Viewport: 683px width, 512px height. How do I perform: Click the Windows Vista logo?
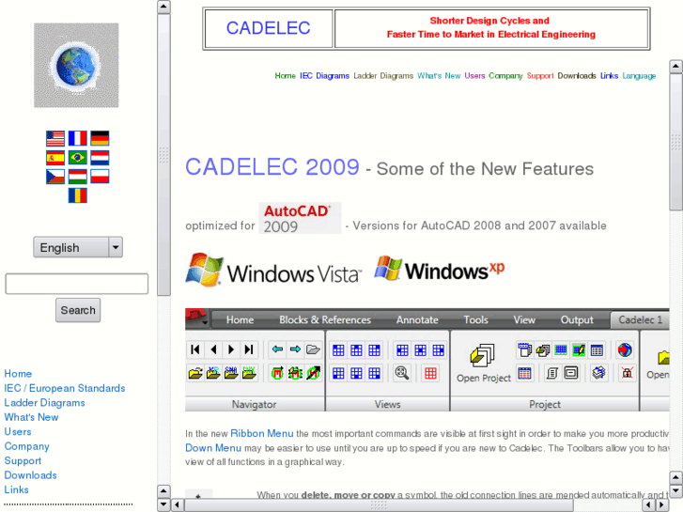coord(273,271)
